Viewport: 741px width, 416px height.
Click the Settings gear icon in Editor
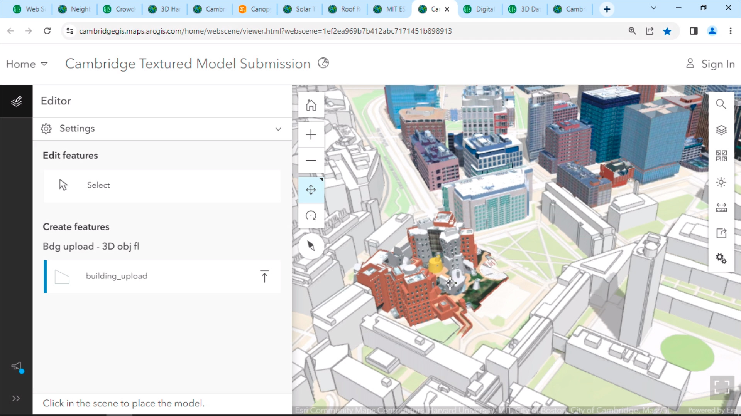pyautogui.click(x=46, y=129)
